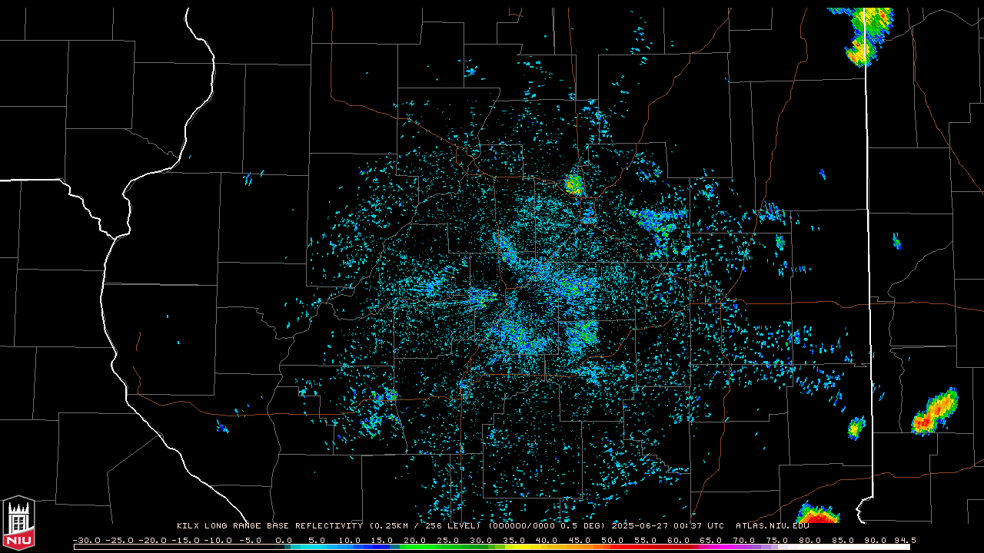Click the -30.0 scale label
Viewport: 984px width, 553px height.
tap(85, 541)
